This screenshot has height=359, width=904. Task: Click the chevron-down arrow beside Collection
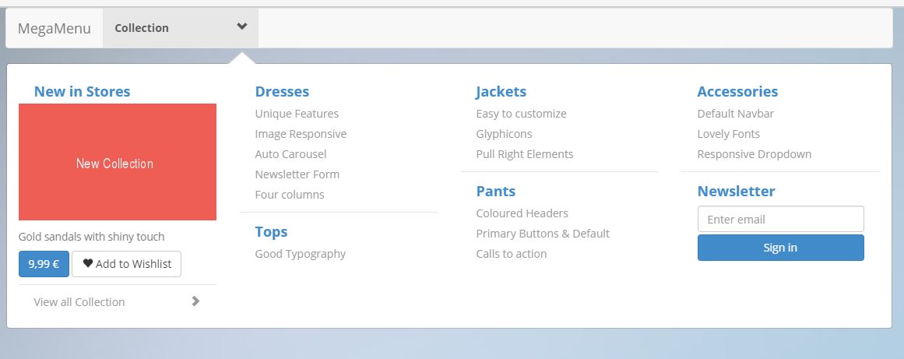(242, 26)
